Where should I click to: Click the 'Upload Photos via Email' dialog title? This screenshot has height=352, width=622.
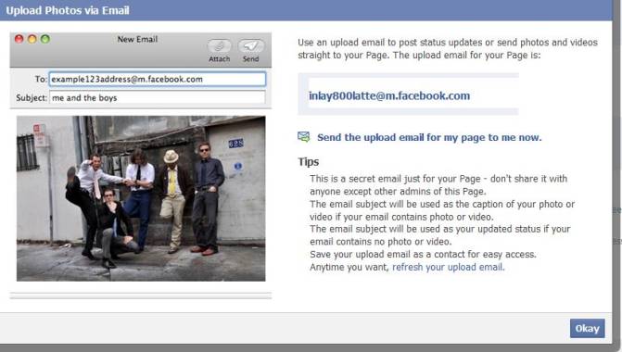pos(68,10)
